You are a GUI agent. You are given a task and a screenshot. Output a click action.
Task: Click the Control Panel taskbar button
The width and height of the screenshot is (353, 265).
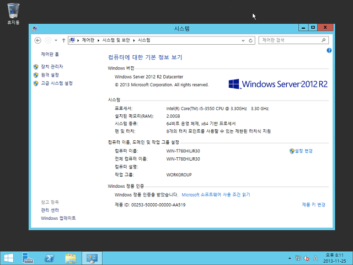pos(92,258)
